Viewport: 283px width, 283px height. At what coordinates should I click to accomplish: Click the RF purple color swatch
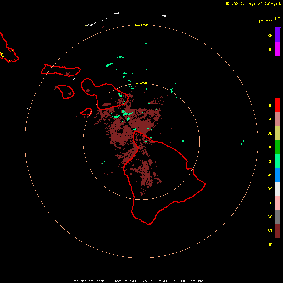pyautogui.click(x=278, y=35)
